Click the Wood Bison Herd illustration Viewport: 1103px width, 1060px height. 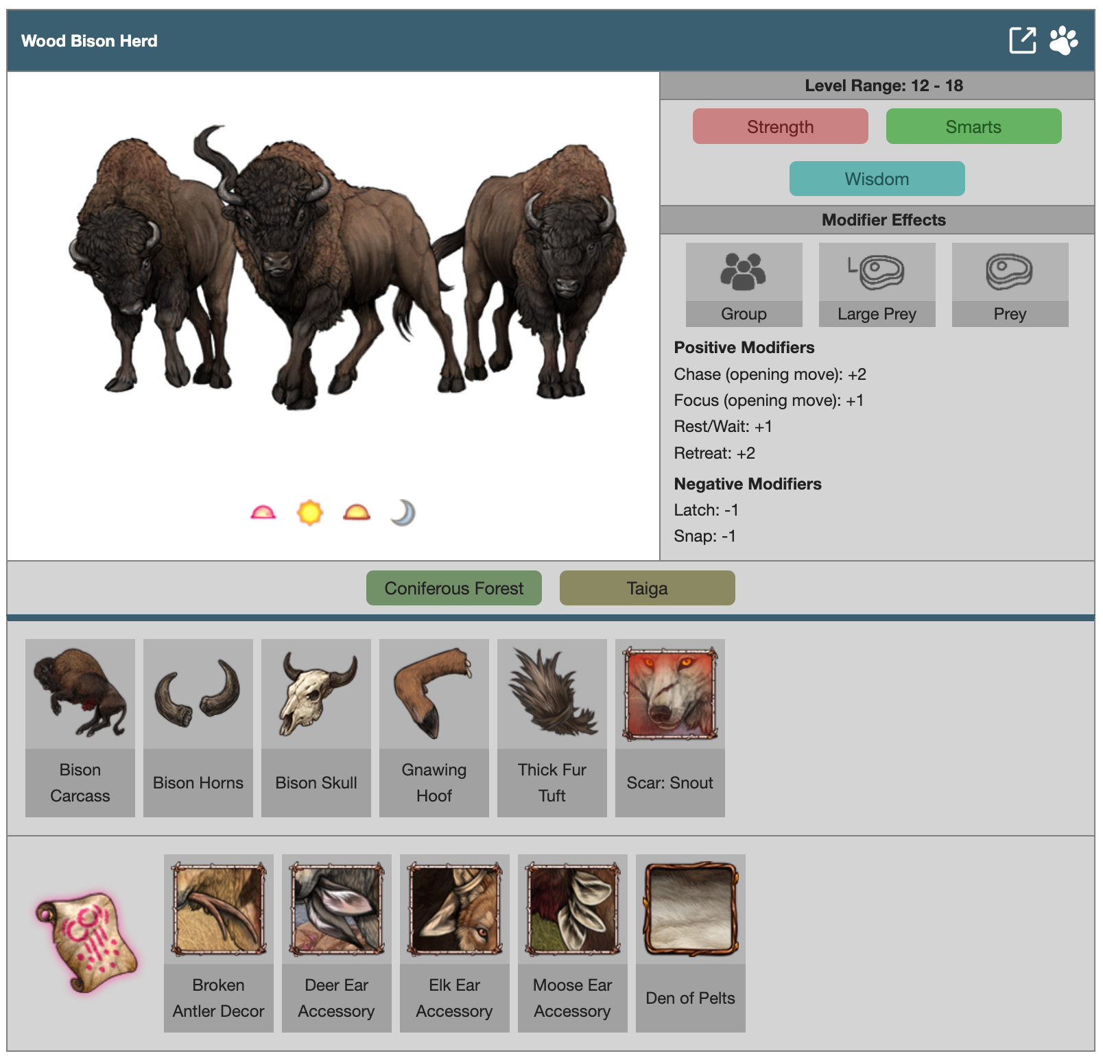pos(346,267)
